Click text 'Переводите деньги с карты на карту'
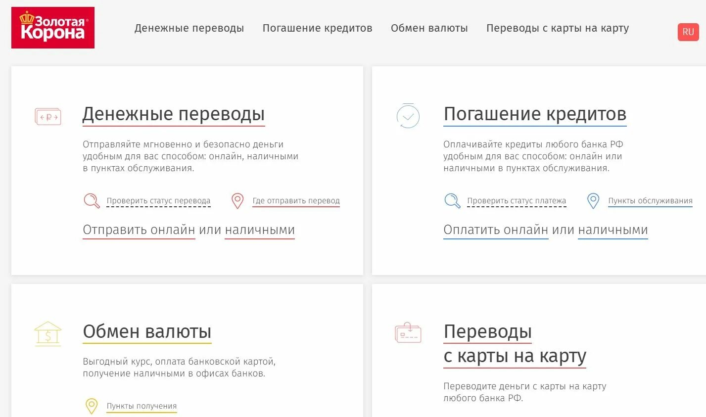Image resolution: width=706 pixels, height=417 pixels. point(525,386)
